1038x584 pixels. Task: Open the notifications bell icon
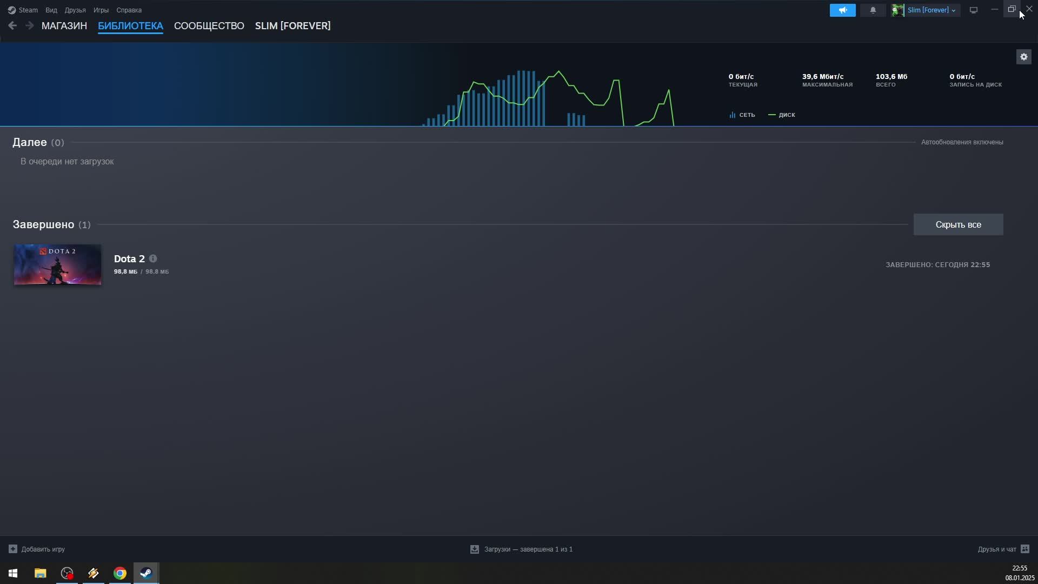(x=873, y=10)
